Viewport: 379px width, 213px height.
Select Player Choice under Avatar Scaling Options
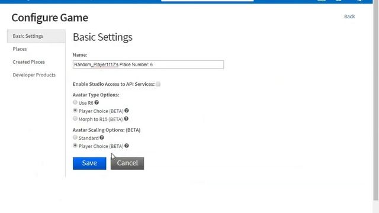(75, 146)
